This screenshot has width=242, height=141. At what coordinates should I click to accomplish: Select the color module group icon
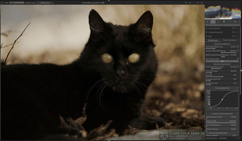click(x=223, y=22)
